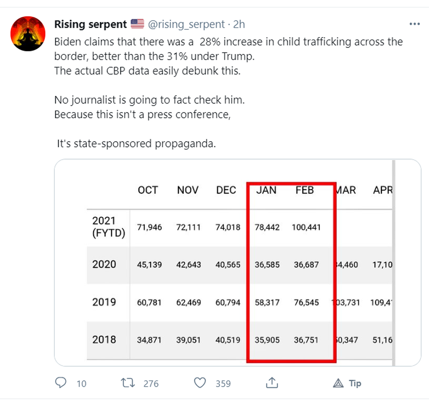429x402 pixels.
Task: Open the @rising_serpent handle link
Action: click(x=186, y=24)
